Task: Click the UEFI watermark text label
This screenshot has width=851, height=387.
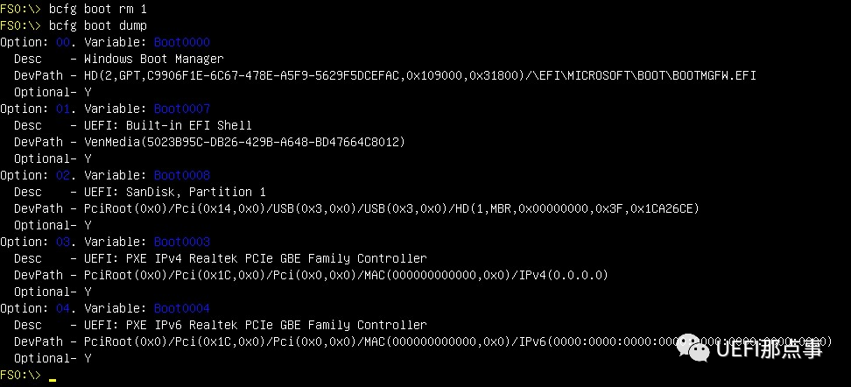Action: pyautogui.click(x=769, y=350)
